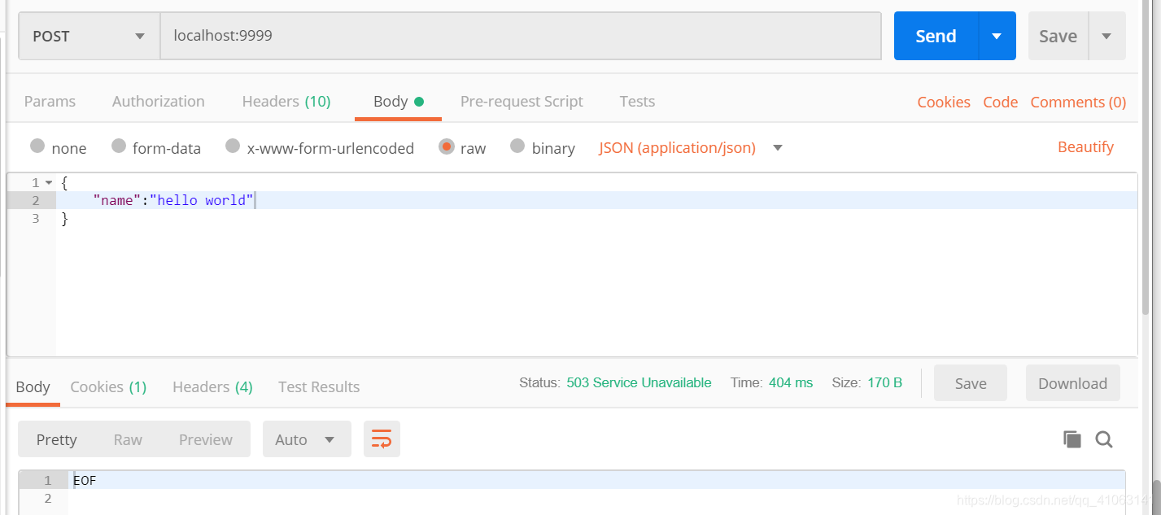The image size is (1161, 515).
Task: Select the raw body radio button
Action: point(446,146)
